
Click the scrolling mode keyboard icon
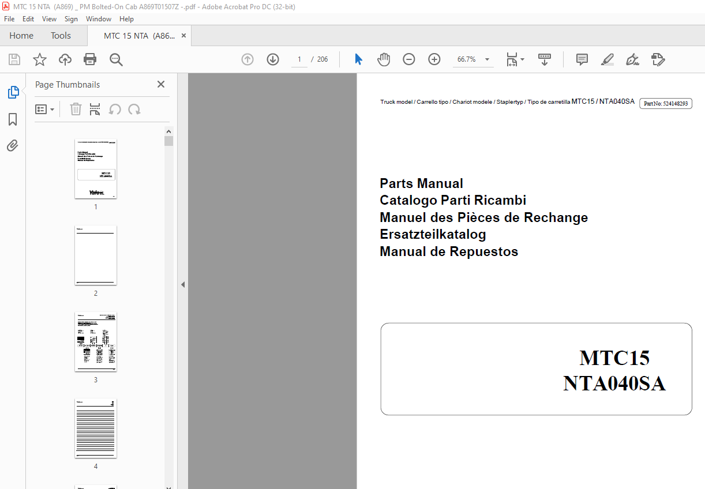point(545,59)
